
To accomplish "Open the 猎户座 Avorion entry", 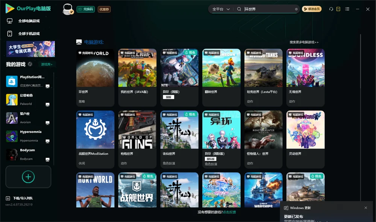I will 28,118.
